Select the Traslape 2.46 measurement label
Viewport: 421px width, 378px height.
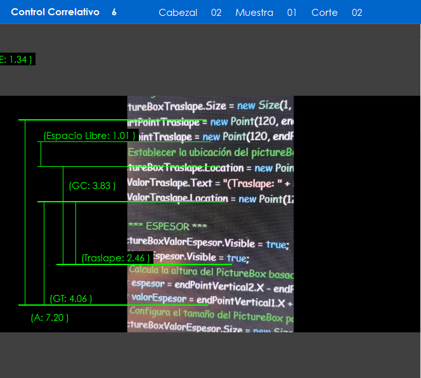pyautogui.click(x=115, y=258)
